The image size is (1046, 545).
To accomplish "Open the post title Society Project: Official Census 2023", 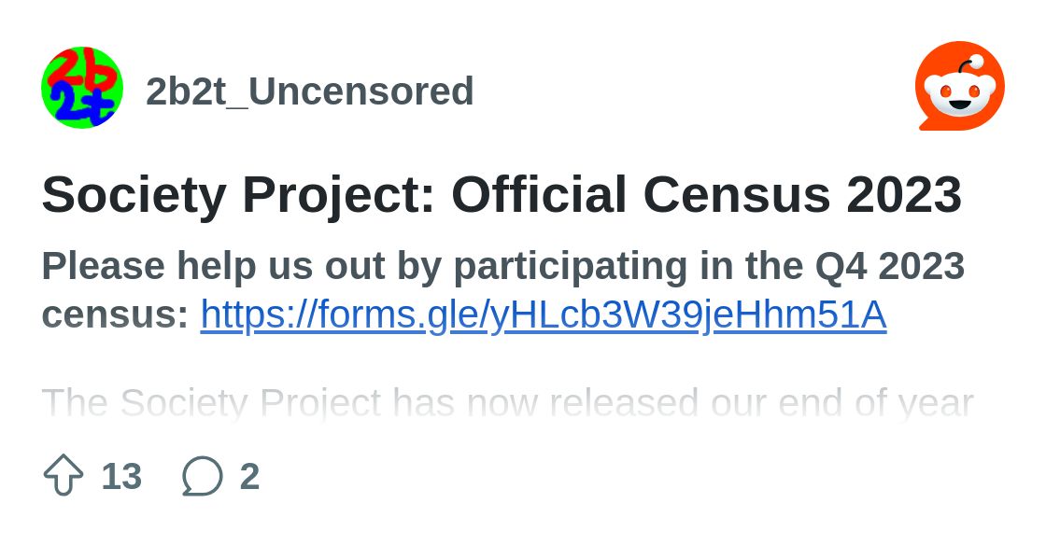I will click(x=502, y=195).
